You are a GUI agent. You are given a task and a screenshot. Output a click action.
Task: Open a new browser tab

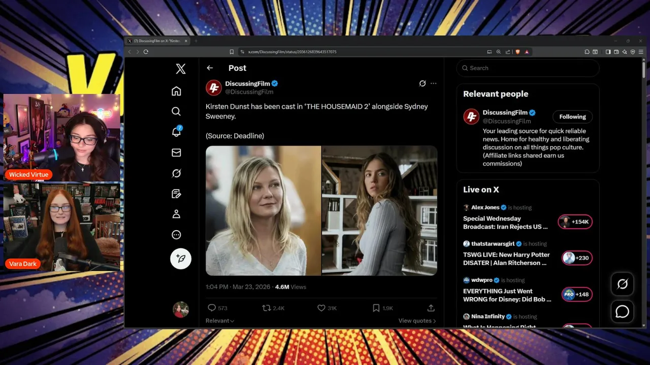(196, 41)
